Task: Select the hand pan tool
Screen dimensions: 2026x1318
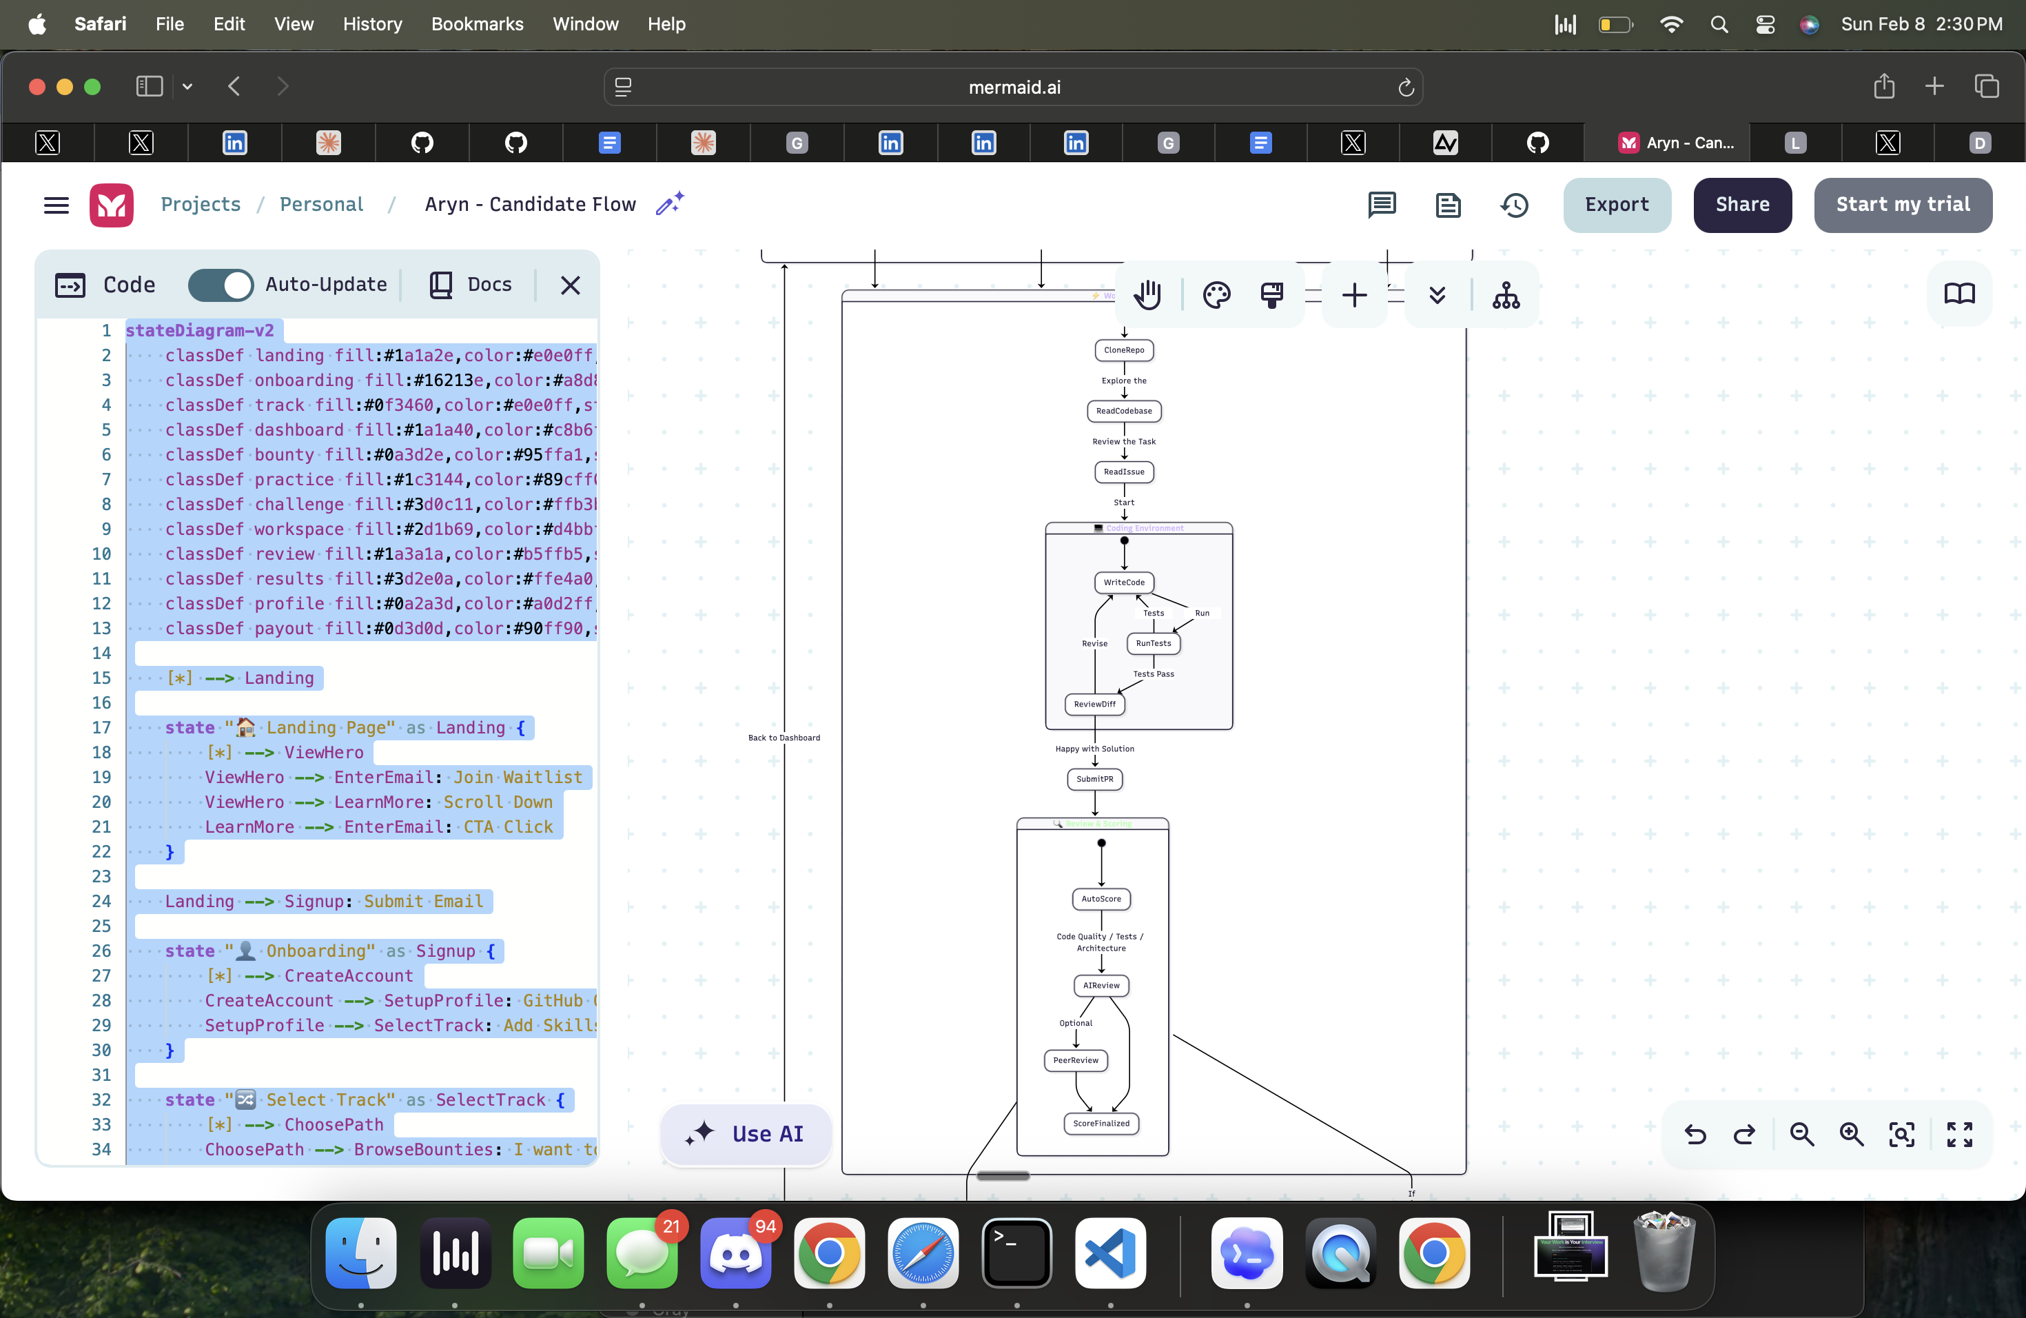Action: click(x=1147, y=296)
